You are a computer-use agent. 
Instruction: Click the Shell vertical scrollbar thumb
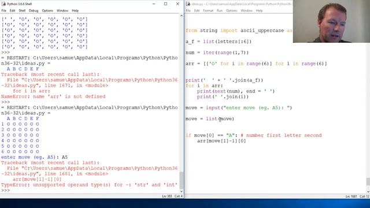(x=181, y=180)
